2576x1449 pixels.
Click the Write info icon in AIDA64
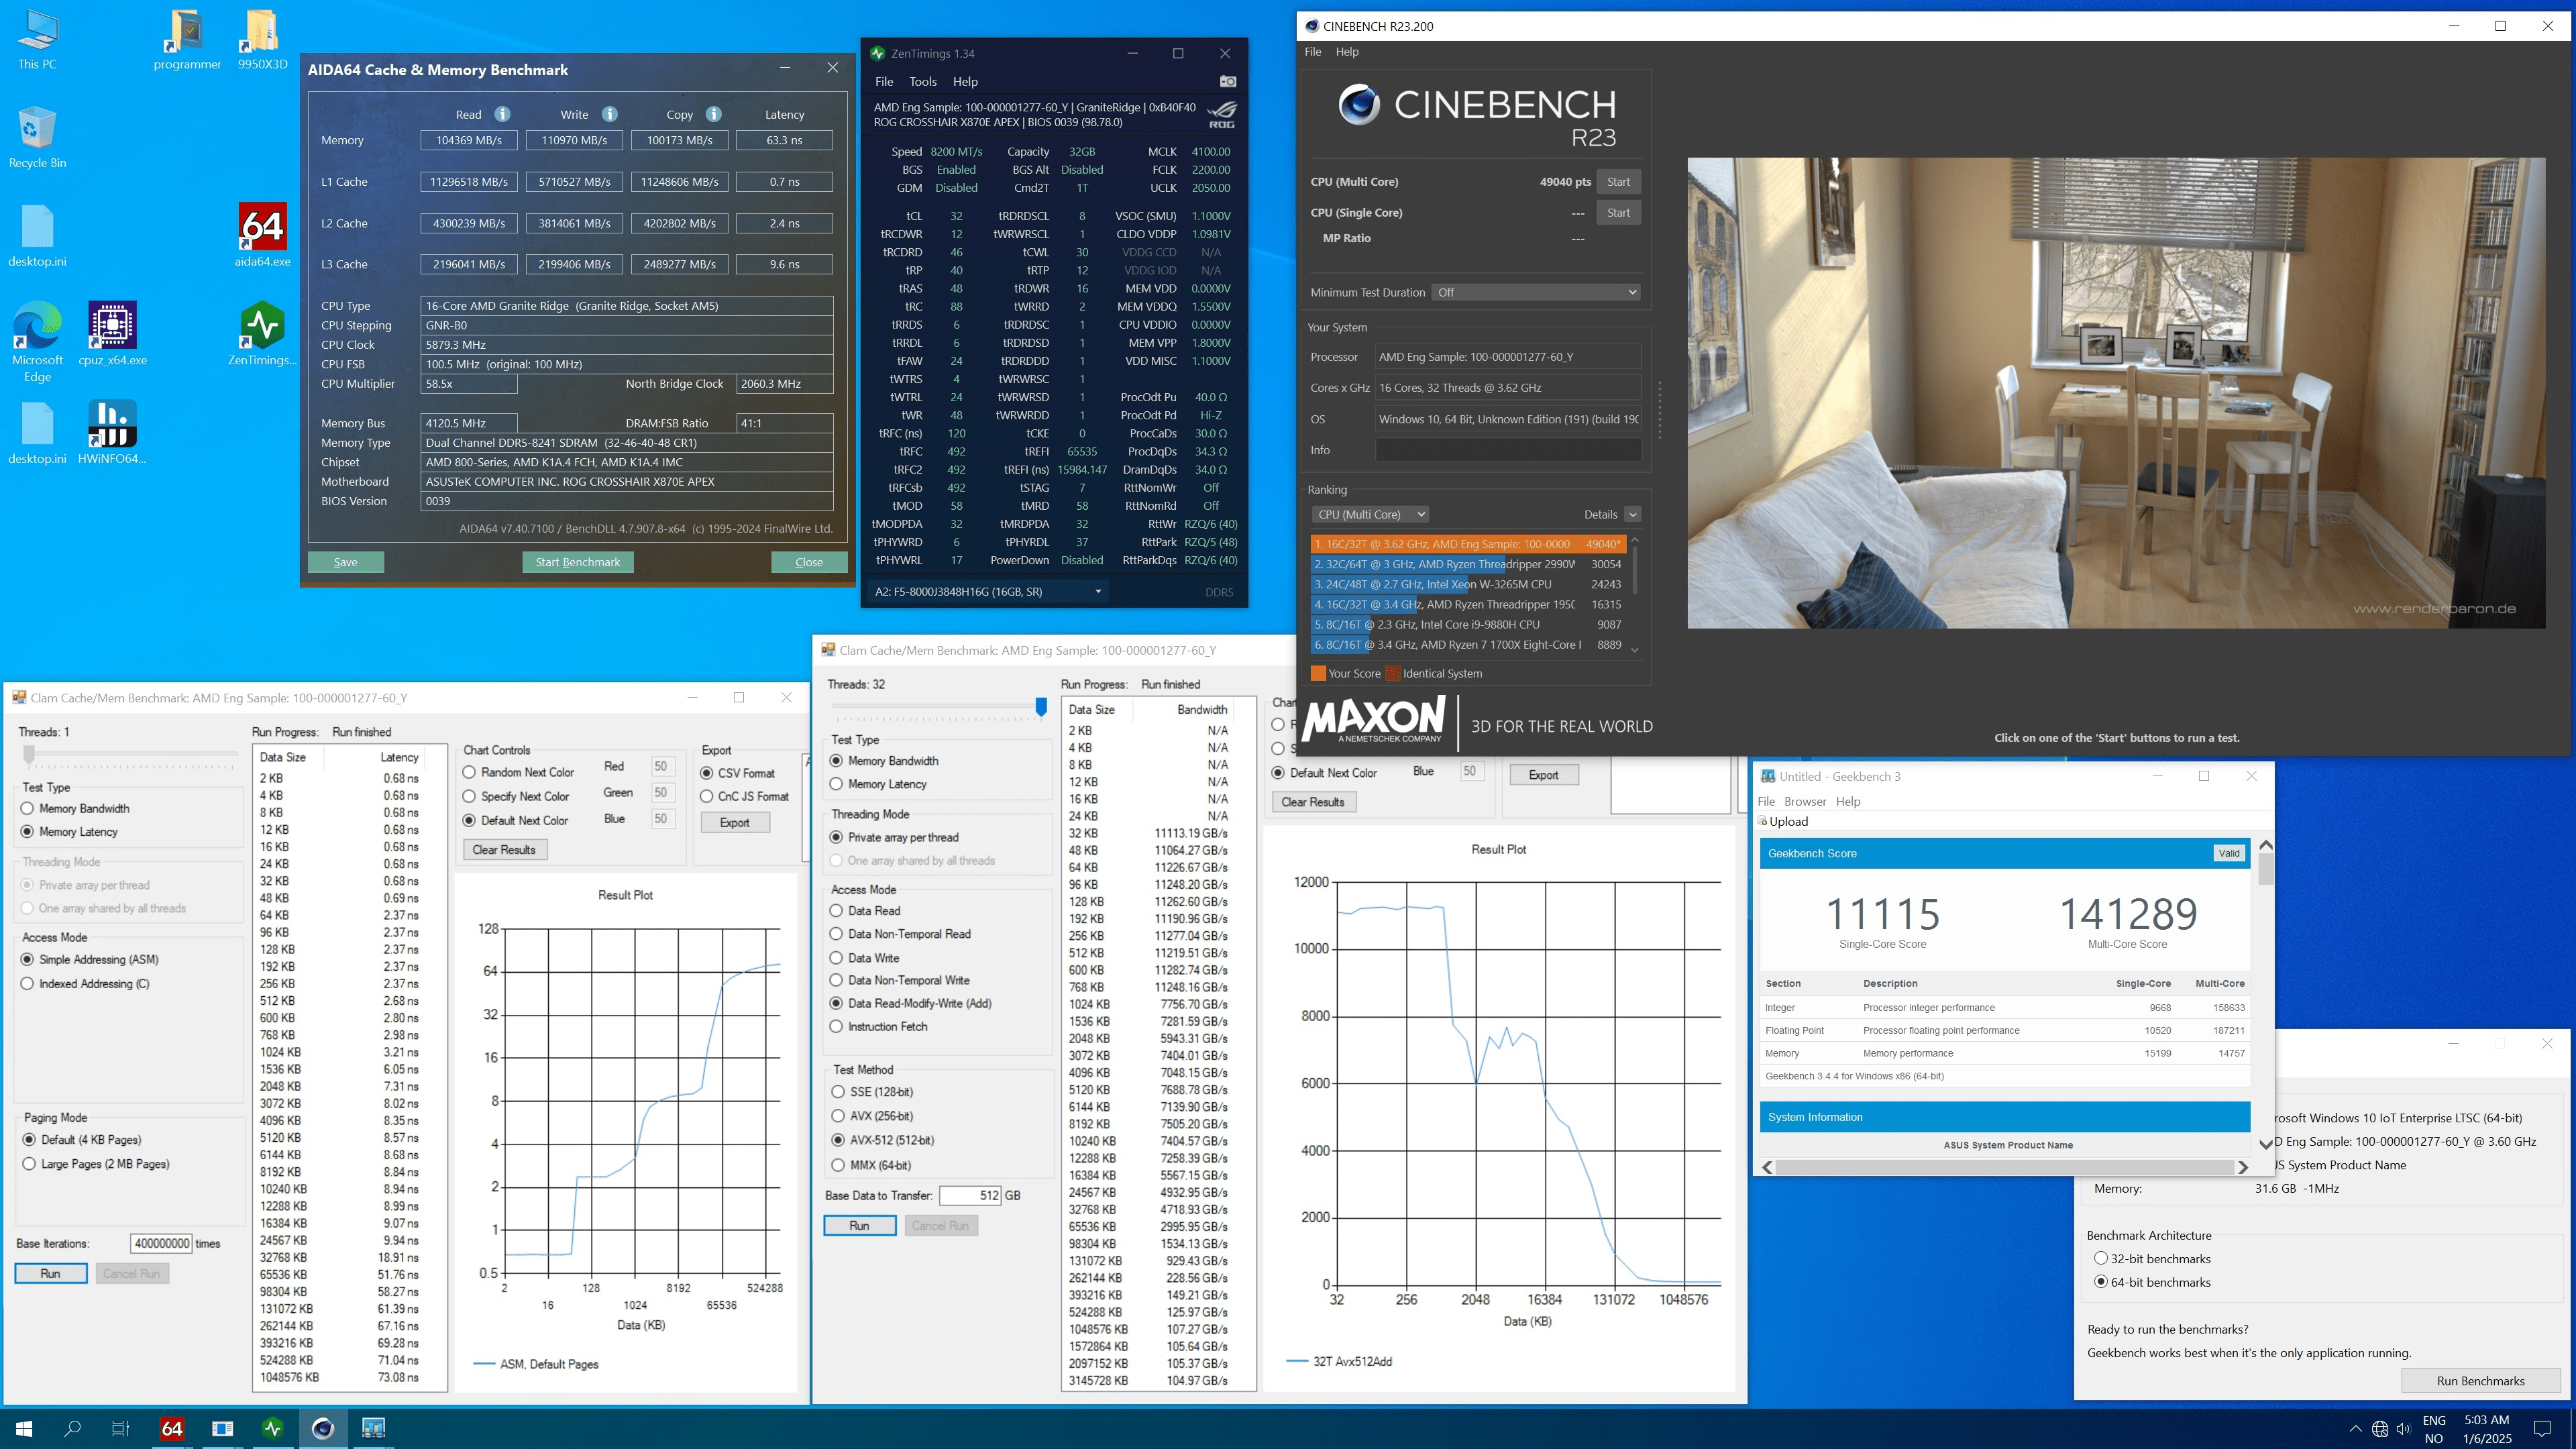pos(609,114)
